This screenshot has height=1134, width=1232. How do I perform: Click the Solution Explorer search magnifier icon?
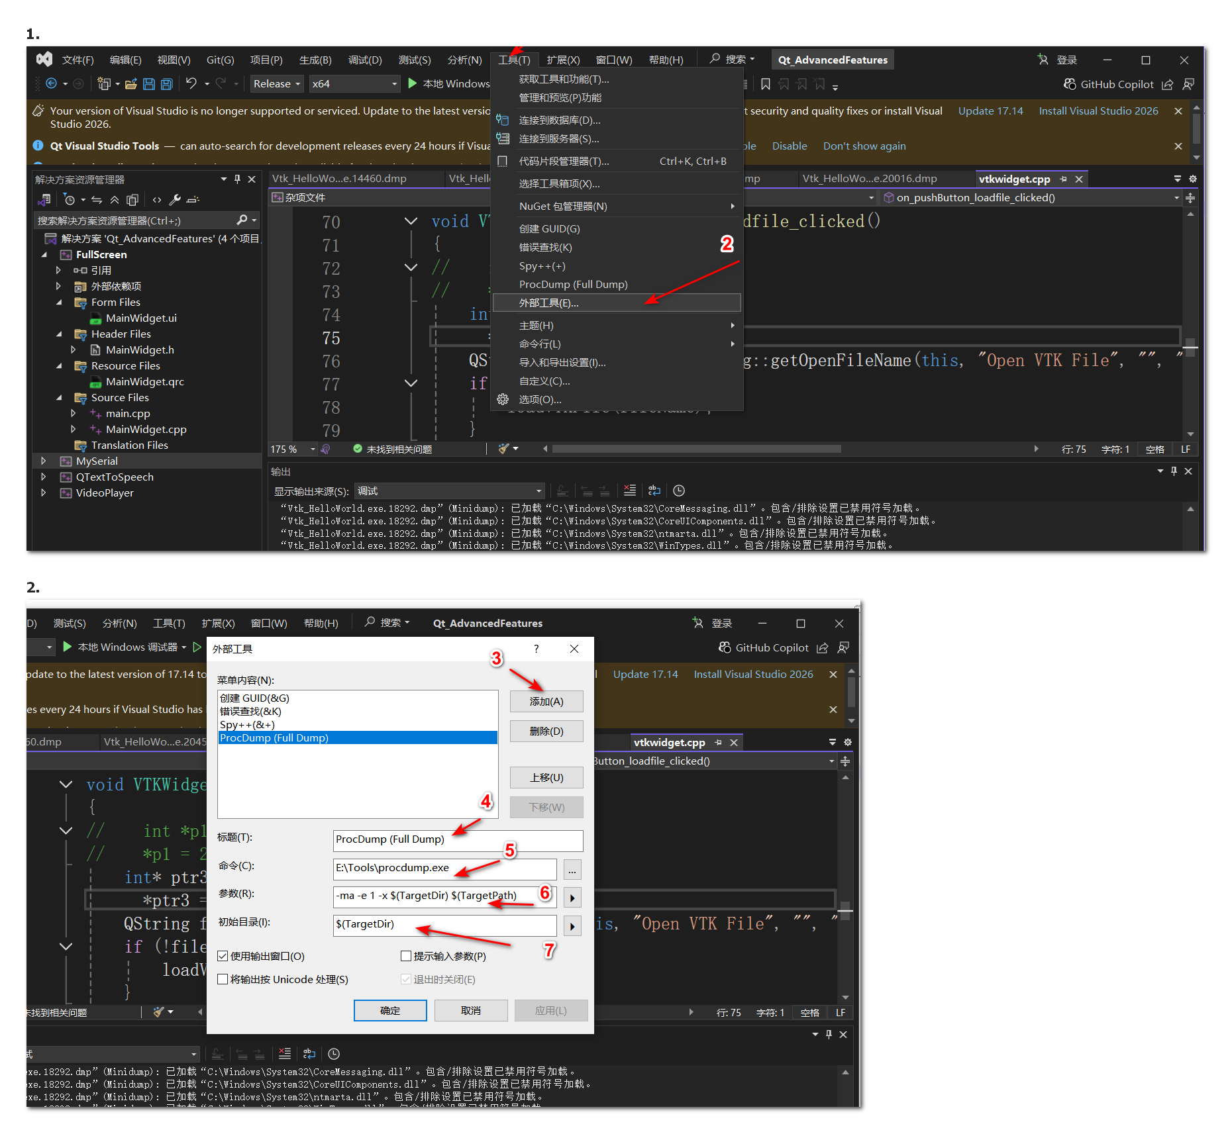click(242, 220)
